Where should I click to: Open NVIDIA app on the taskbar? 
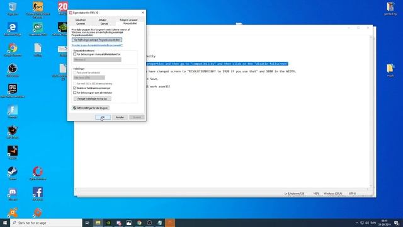(108, 223)
